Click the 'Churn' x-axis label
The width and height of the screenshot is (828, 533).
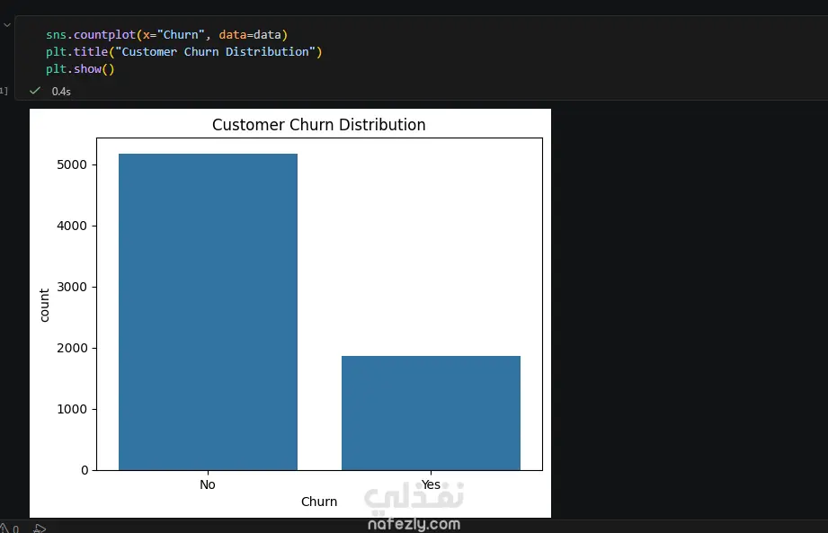click(x=319, y=502)
